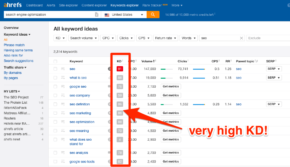Check the box for 'seo optimization'
Image resolution: width=290 pixels, height=167 pixels.
pyautogui.click(x=55, y=122)
